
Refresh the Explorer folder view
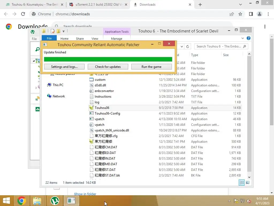(x=188, y=46)
